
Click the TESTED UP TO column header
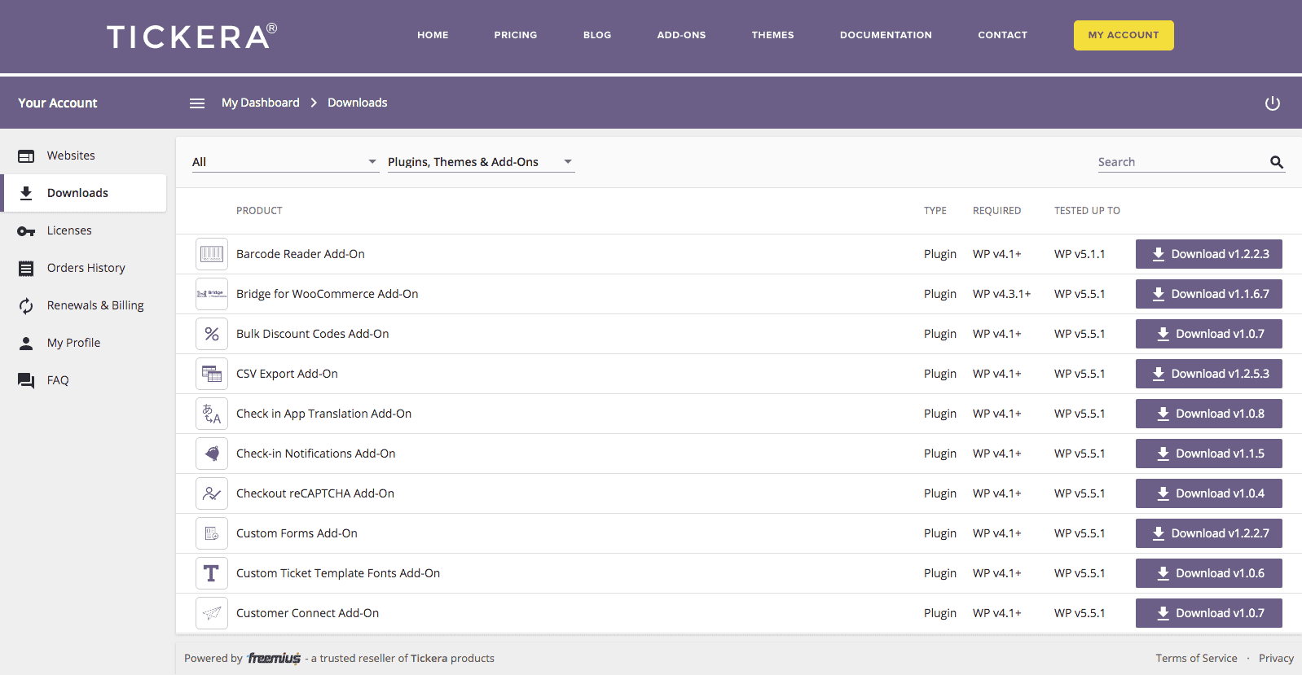point(1087,211)
